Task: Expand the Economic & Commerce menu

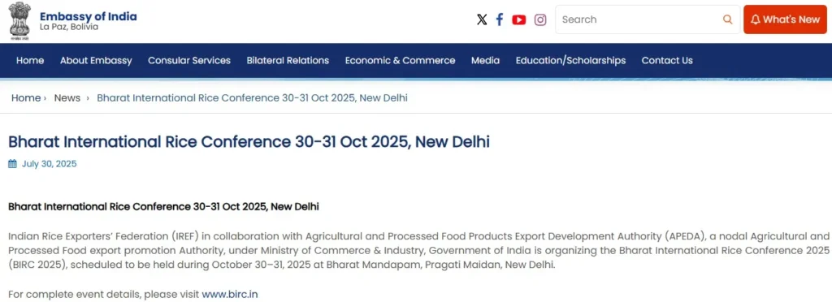Action: click(400, 60)
